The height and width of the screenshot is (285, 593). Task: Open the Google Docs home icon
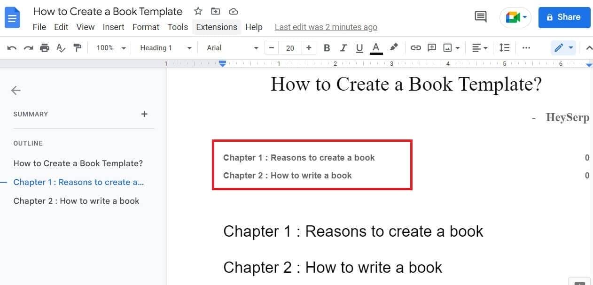[12, 17]
